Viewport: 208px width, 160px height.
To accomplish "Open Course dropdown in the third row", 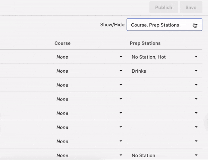I will click(x=89, y=85).
